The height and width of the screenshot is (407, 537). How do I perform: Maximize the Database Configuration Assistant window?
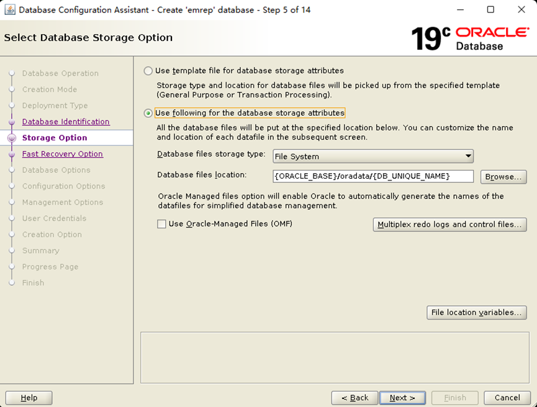coord(490,9)
